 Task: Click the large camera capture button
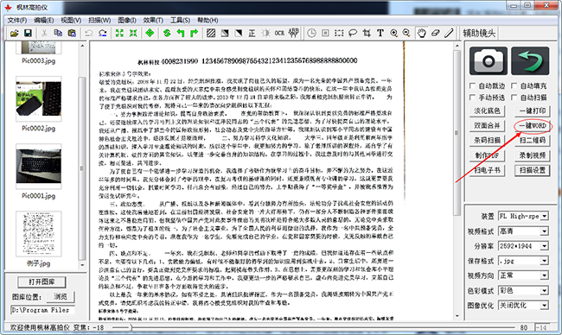click(489, 60)
